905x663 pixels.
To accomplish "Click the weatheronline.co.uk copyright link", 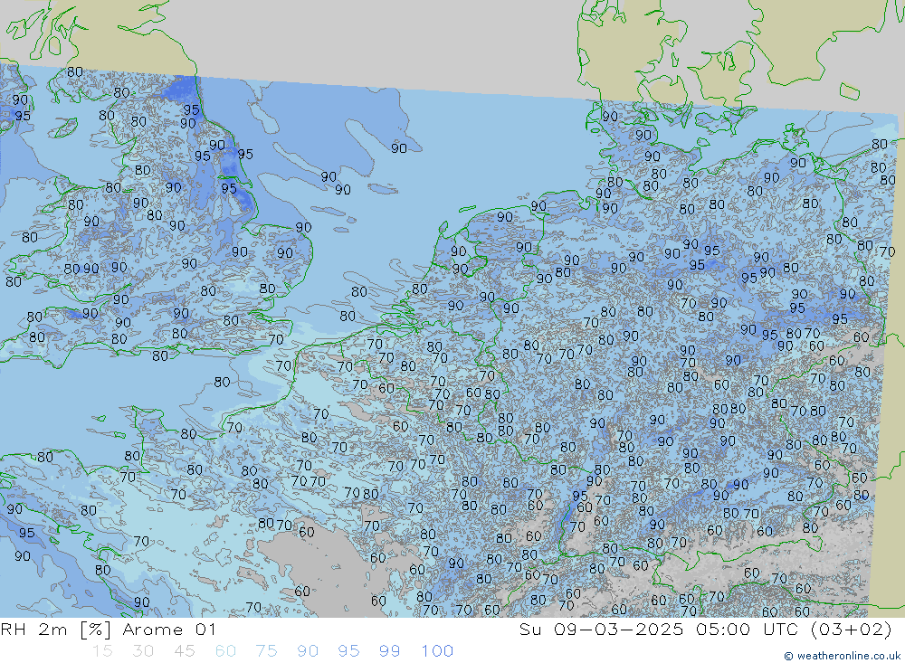I will coord(842,656).
